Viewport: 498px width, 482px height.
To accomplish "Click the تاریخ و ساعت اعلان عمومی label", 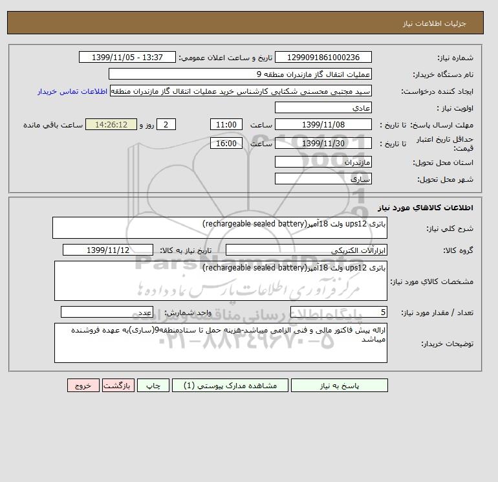I will click(x=226, y=58).
